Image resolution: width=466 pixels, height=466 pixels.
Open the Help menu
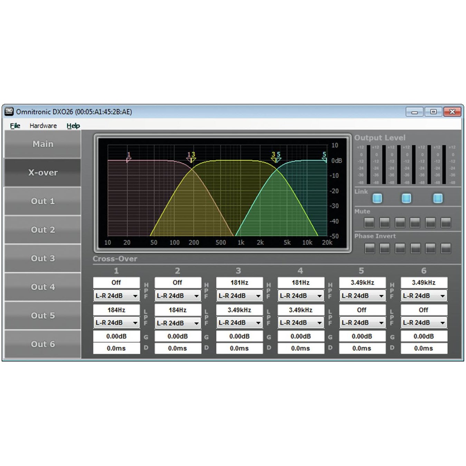pos(73,126)
